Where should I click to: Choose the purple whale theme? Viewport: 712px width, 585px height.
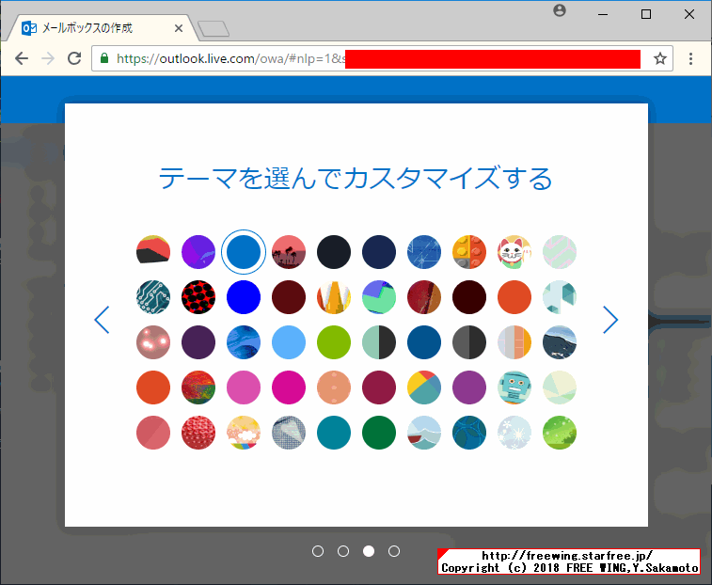198,252
